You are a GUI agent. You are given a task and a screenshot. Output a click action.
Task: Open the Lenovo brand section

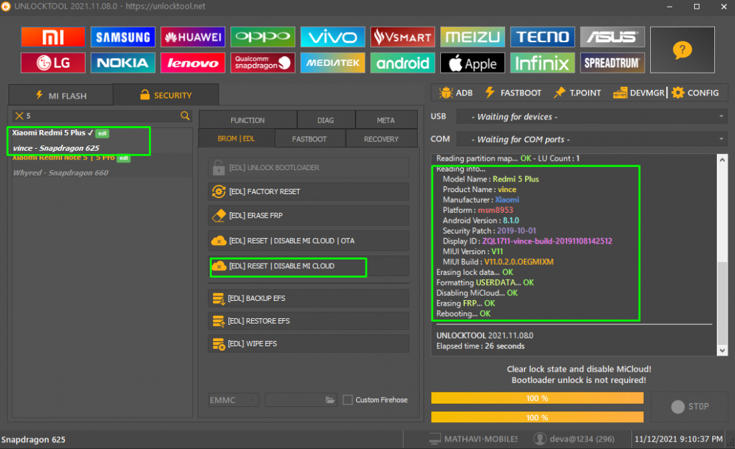[x=192, y=63]
